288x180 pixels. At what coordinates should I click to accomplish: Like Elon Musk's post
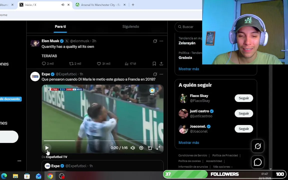point(103,64)
